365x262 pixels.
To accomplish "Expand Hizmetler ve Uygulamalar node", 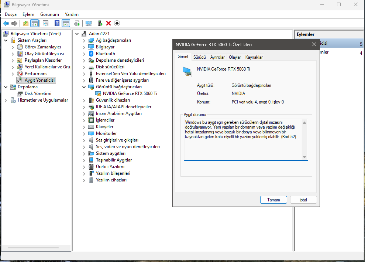I will pos(6,100).
